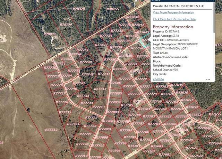Click parcel label R77804 on map
222x159 pixels.
click(114, 102)
